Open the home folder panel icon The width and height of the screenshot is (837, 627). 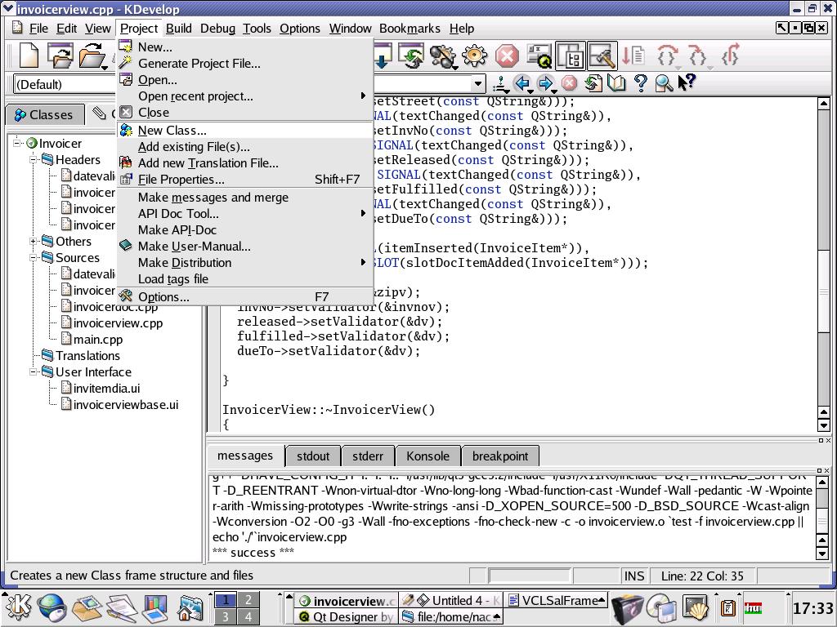pos(189,609)
